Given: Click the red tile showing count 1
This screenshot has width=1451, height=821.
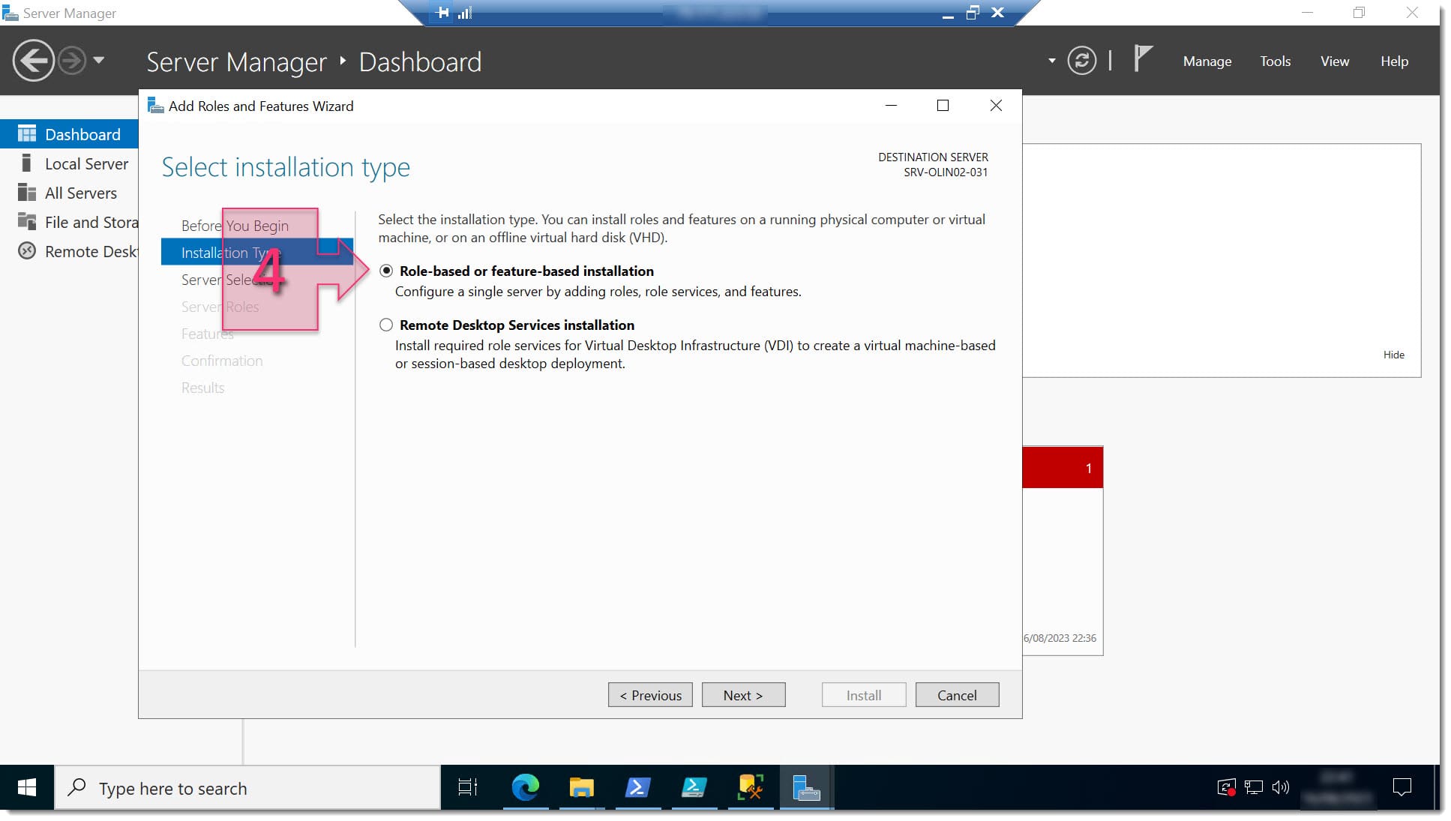Looking at the screenshot, I should click(1063, 468).
